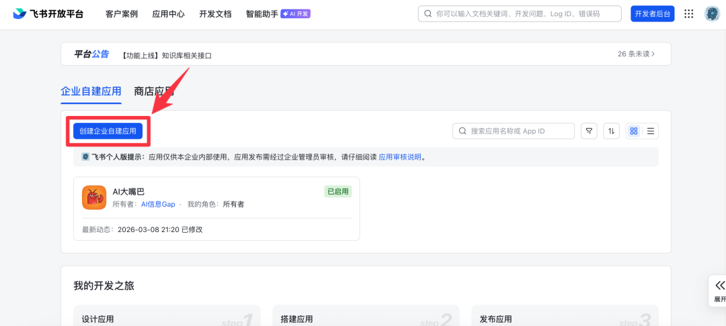Click the sort order icon
Image resolution: width=726 pixels, height=326 pixels.
point(611,131)
